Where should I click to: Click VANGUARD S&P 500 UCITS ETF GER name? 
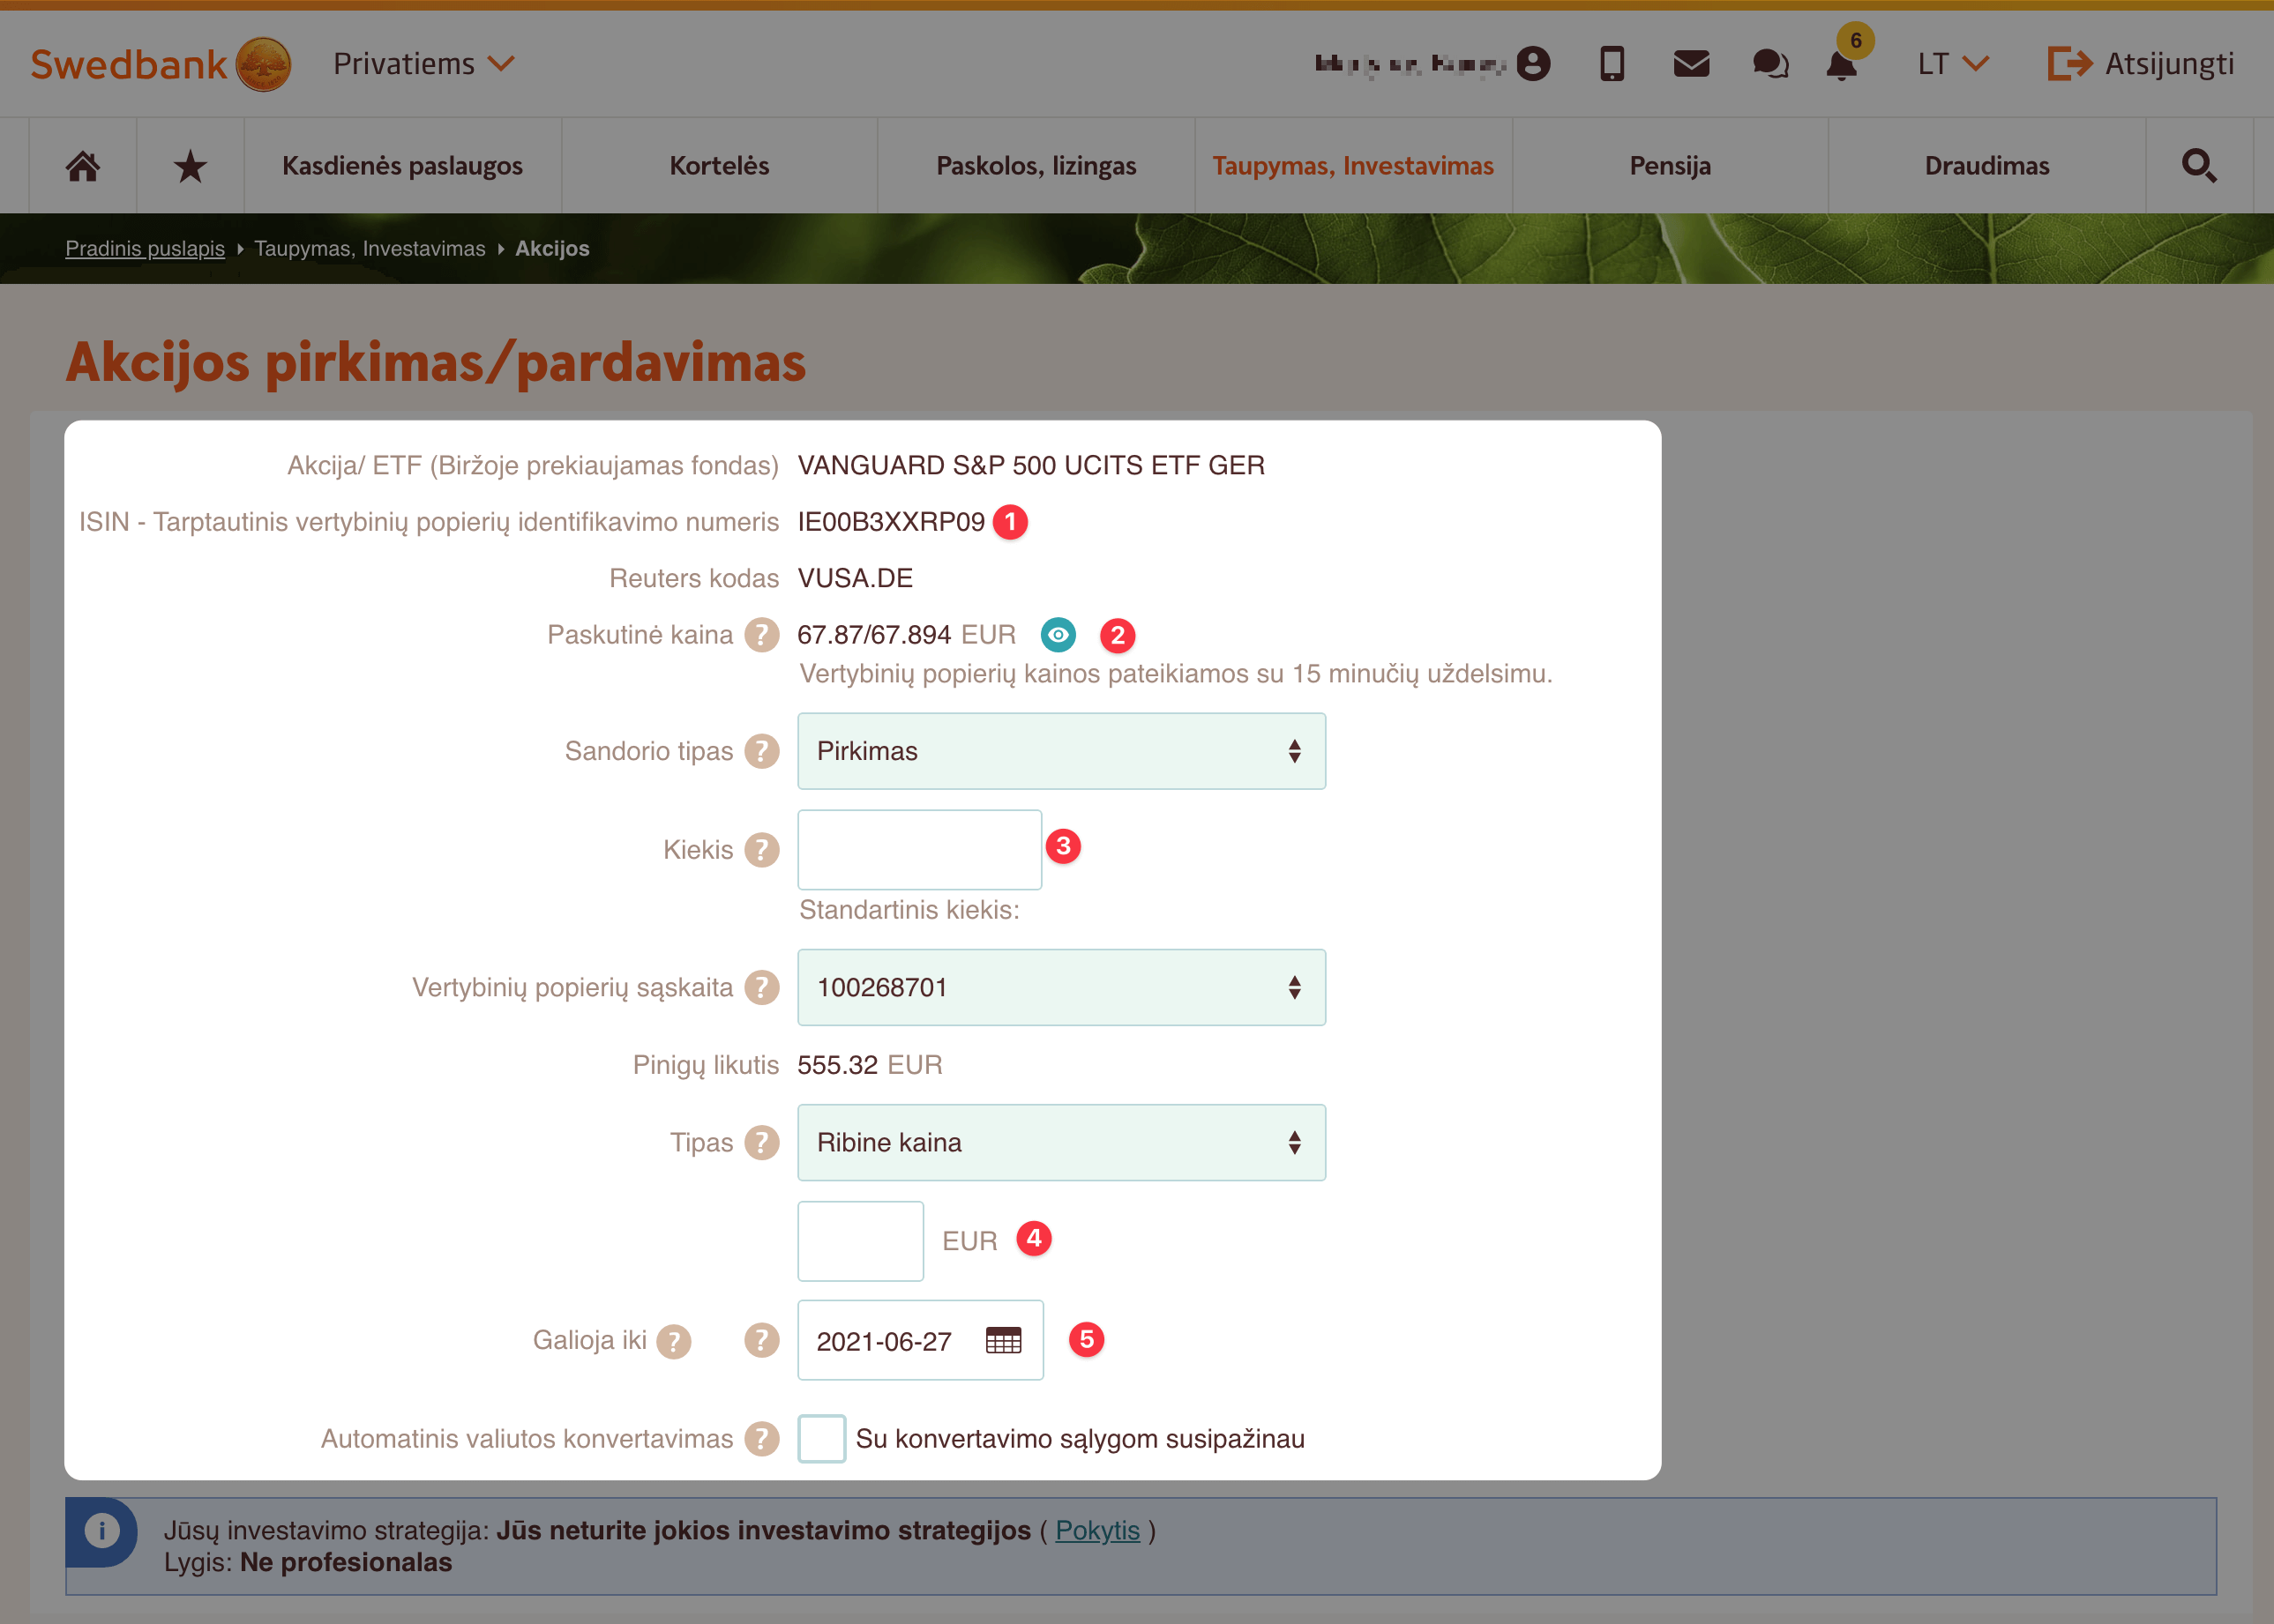point(1031,465)
